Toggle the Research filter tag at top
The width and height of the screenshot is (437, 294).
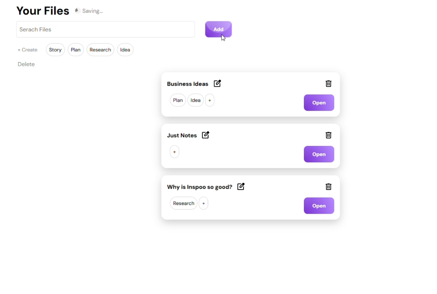(x=100, y=50)
